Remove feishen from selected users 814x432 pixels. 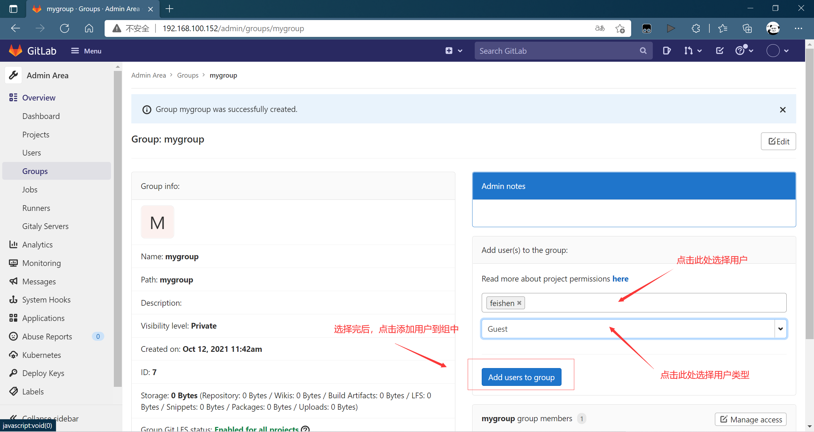[x=519, y=303]
